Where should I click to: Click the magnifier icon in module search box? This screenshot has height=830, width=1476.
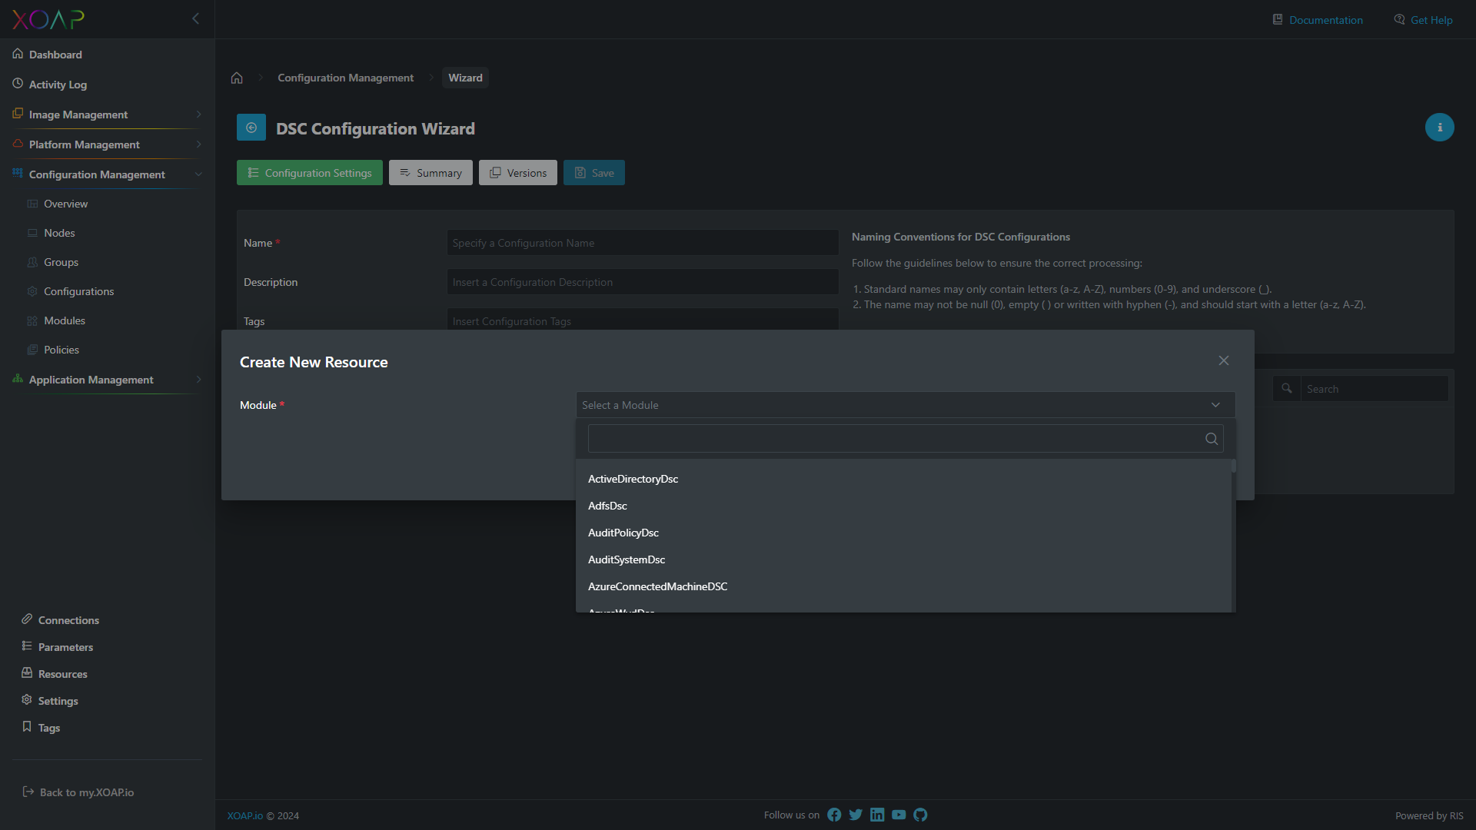pos(1212,439)
